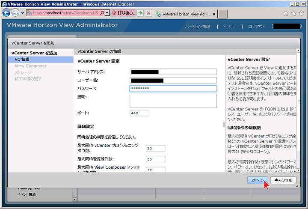Screen dimensions: 308x209
Task: Click the help panel scroll up arrow
Action: (x=298, y=51)
